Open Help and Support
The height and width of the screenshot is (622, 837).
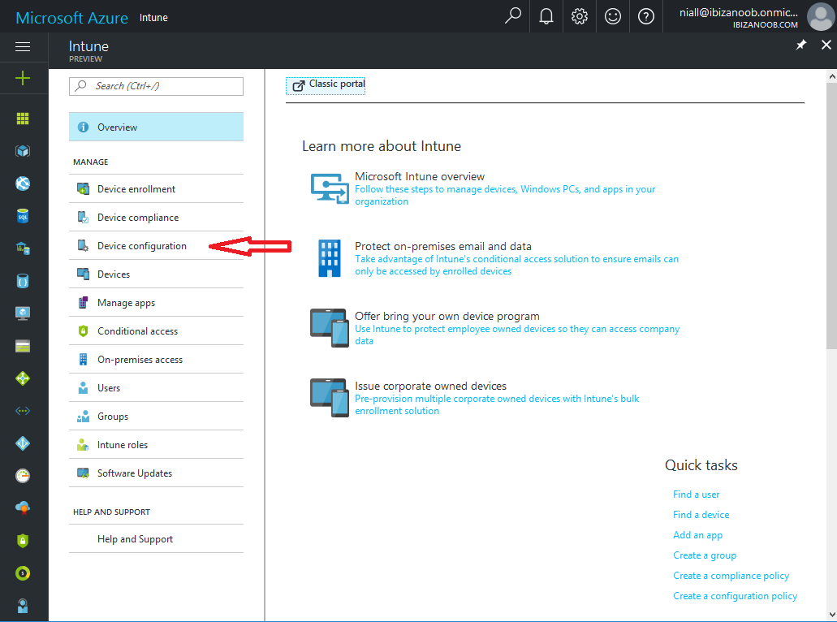point(156,538)
